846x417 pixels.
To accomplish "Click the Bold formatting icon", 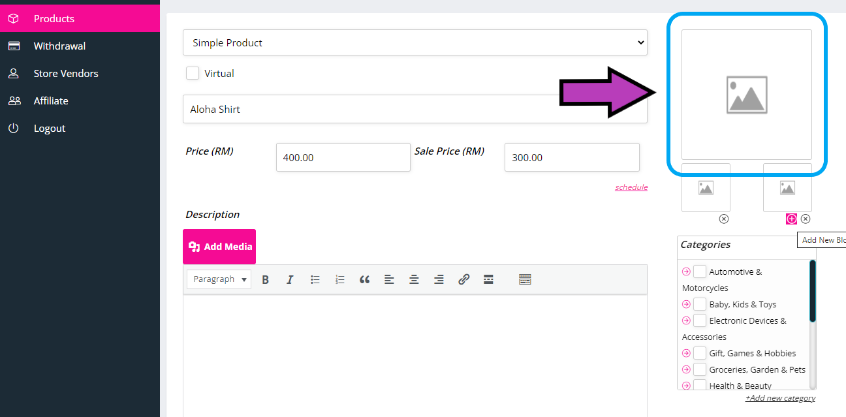I will pos(266,279).
